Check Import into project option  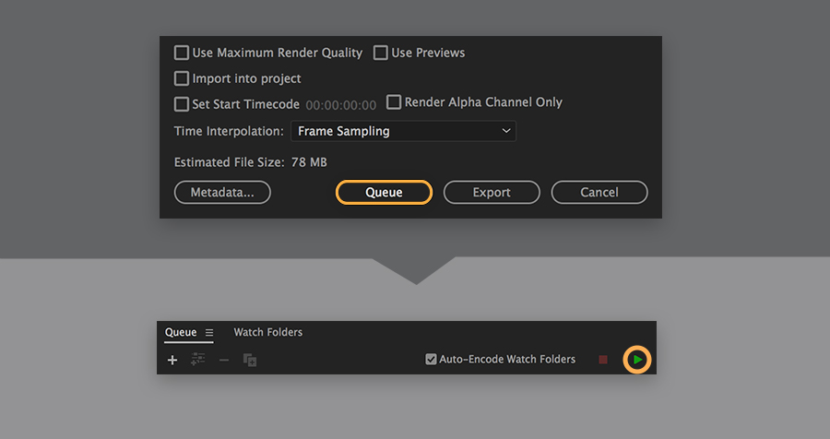[x=182, y=79]
